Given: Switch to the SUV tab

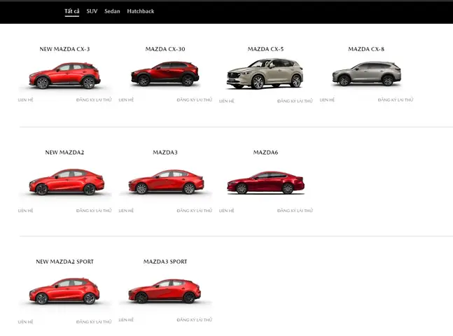Looking at the screenshot, I should pyautogui.click(x=92, y=11).
